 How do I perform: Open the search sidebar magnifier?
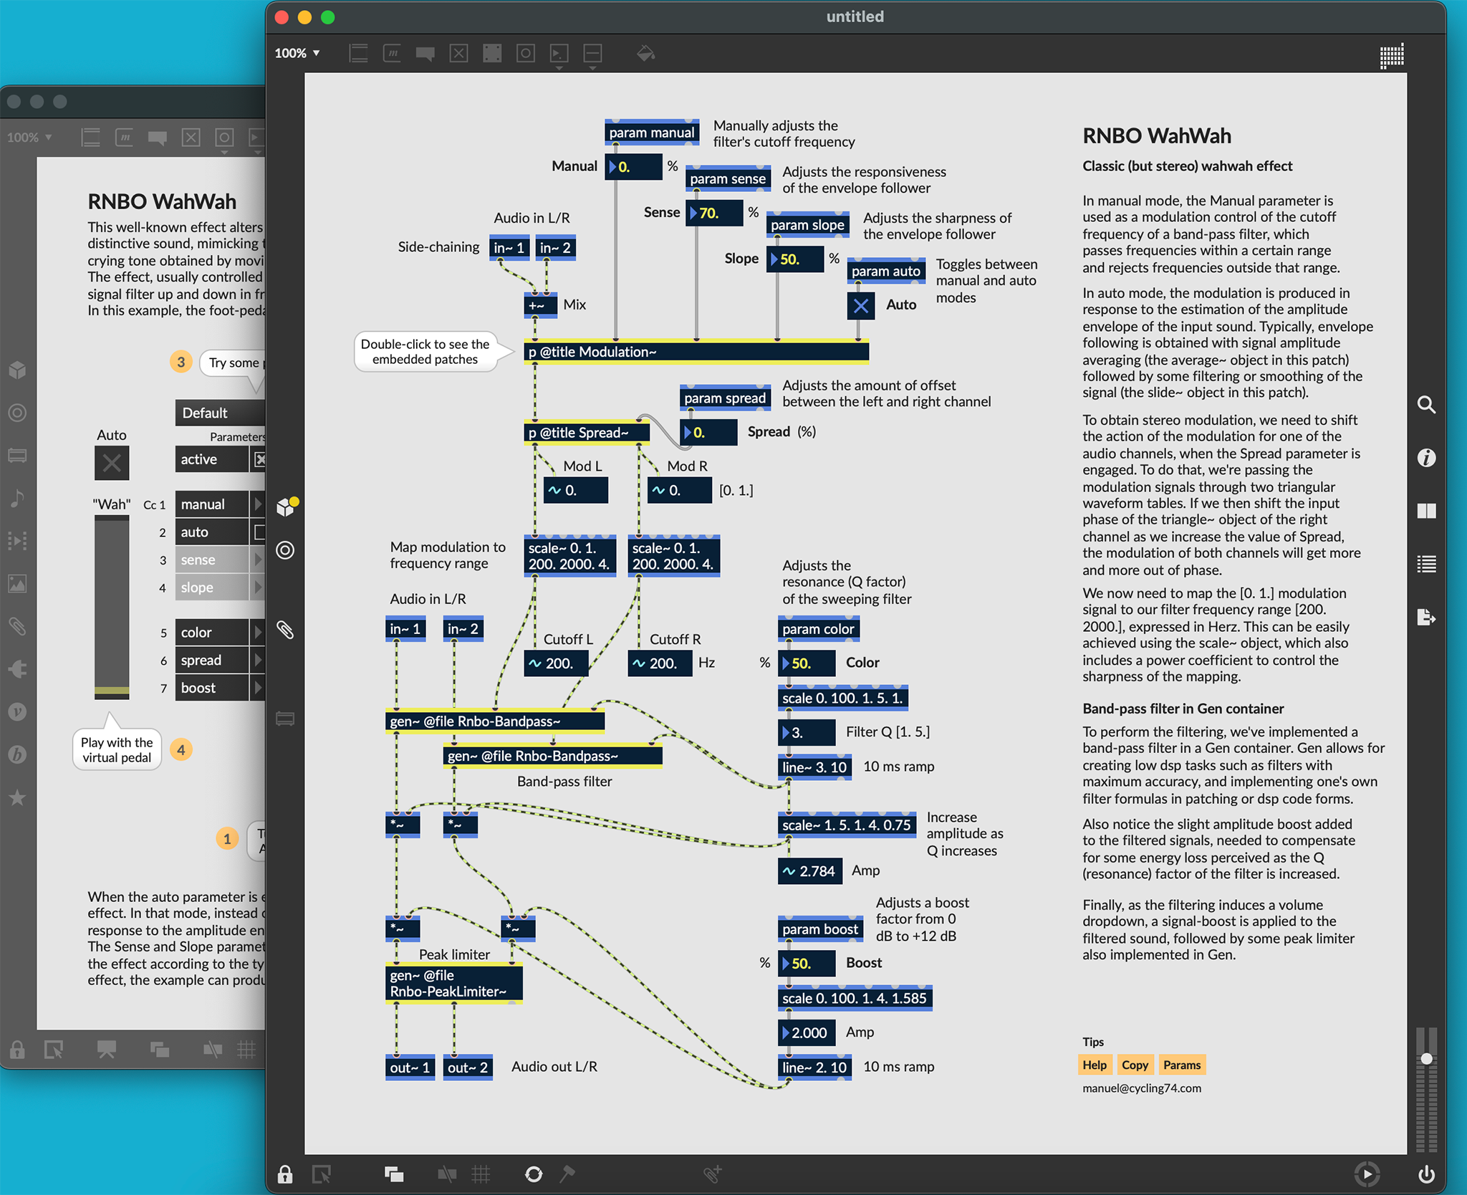[1426, 405]
